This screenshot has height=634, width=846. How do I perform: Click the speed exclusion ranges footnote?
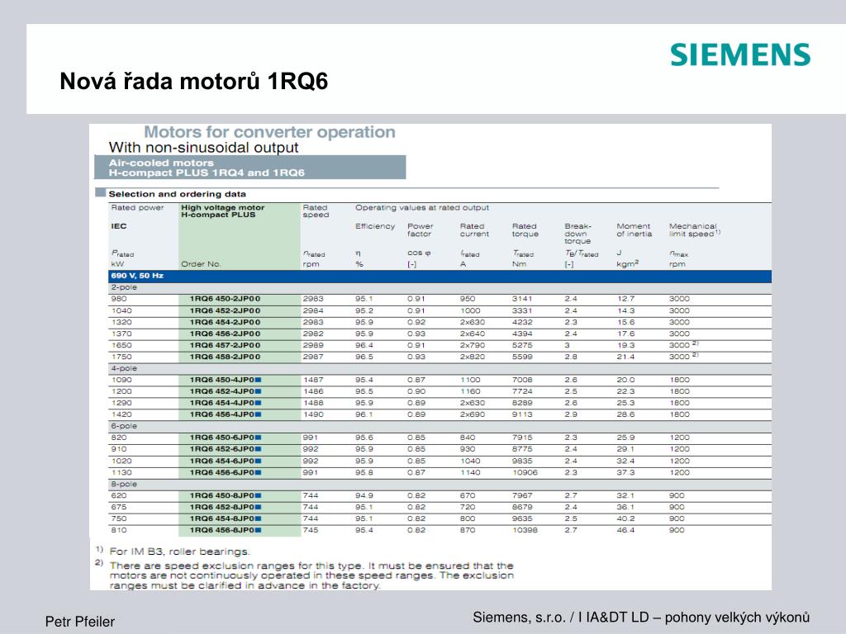(311, 575)
